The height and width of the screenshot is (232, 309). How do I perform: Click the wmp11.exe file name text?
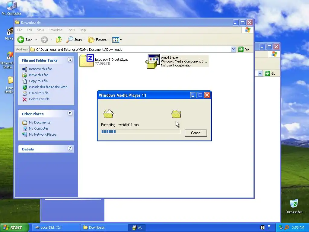point(169,57)
